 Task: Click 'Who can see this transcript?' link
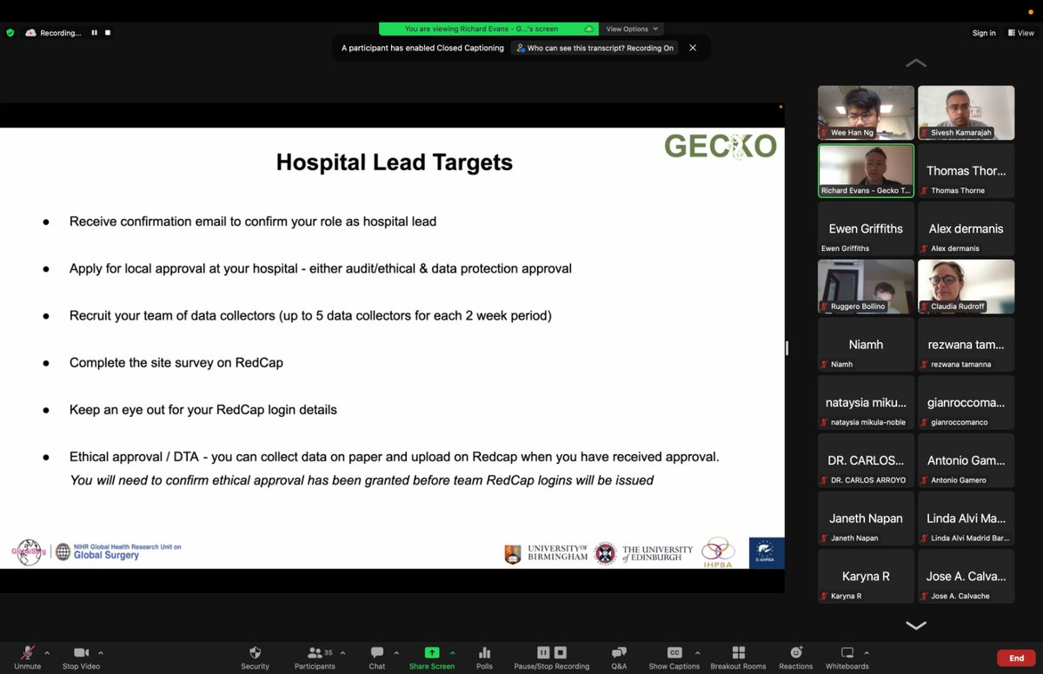point(595,48)
